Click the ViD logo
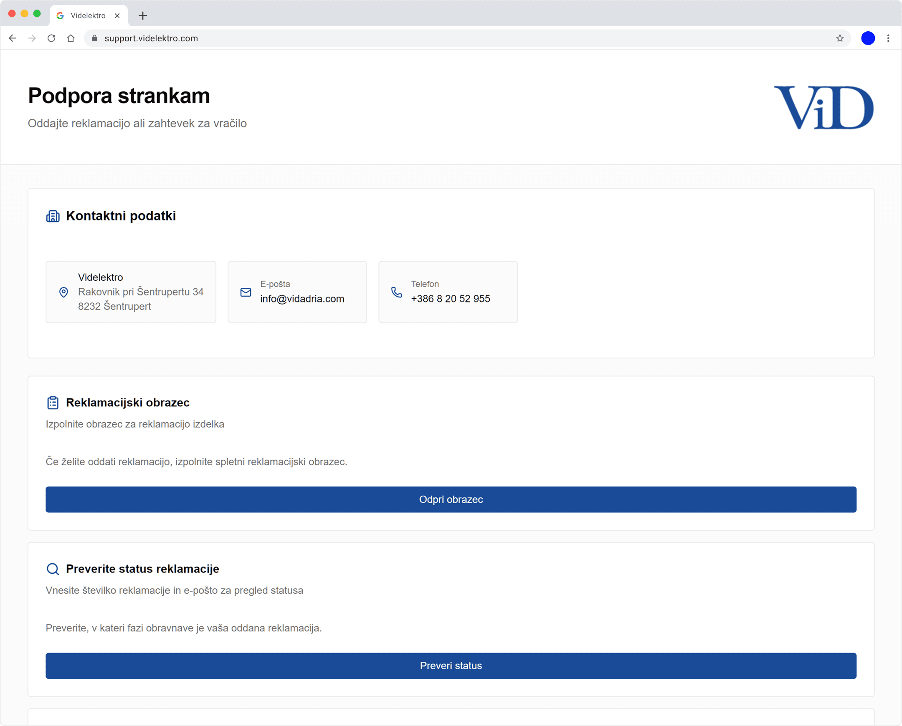The height and width of the screenshot is (726, 902). tap(823, 108)
